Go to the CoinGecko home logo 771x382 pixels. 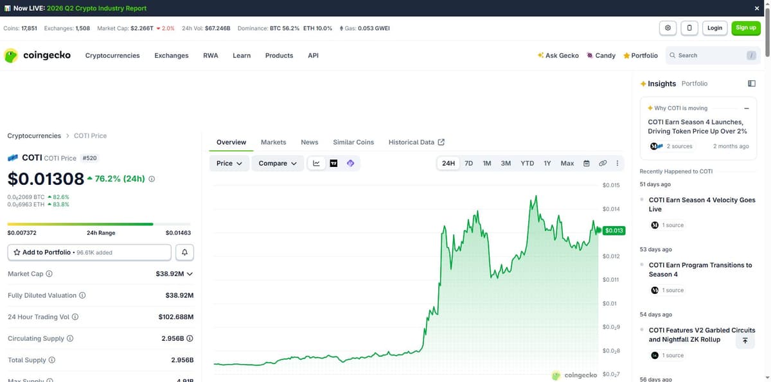pos(37,55)
